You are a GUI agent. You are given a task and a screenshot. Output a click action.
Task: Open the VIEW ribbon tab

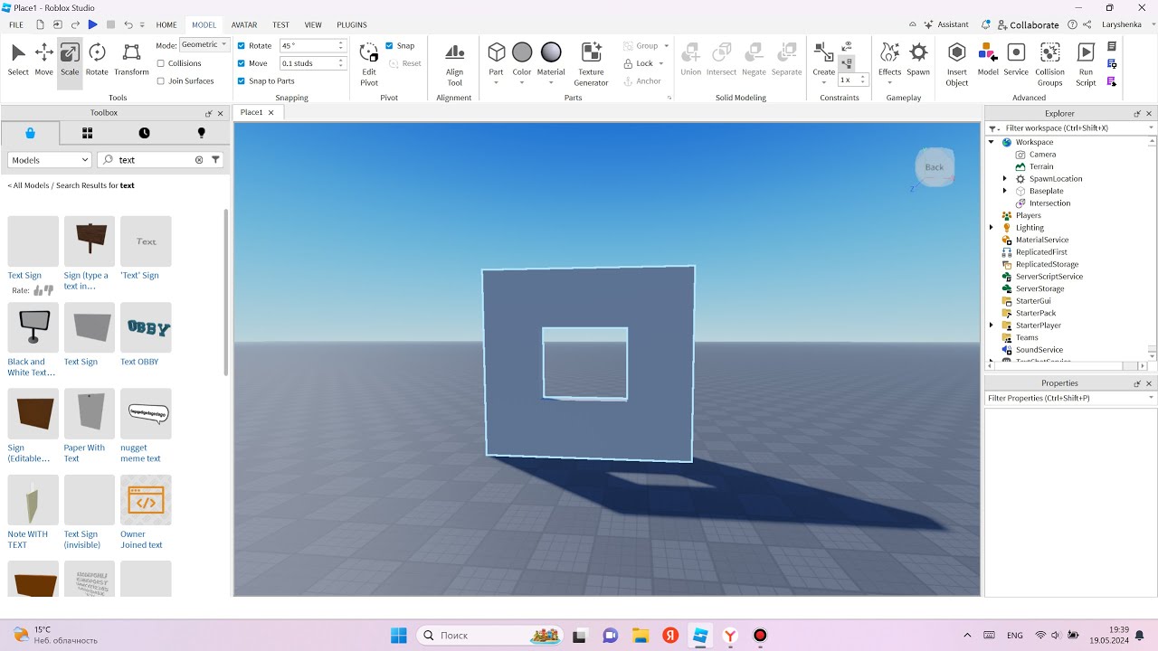click(313, 25)
